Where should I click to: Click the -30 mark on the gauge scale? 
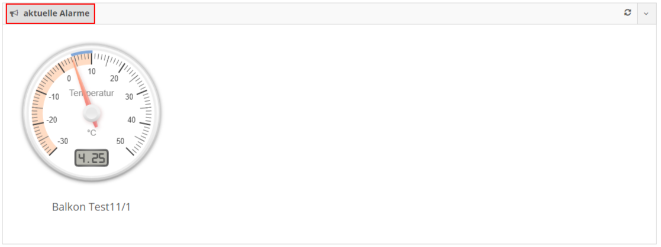pos(62,141)
